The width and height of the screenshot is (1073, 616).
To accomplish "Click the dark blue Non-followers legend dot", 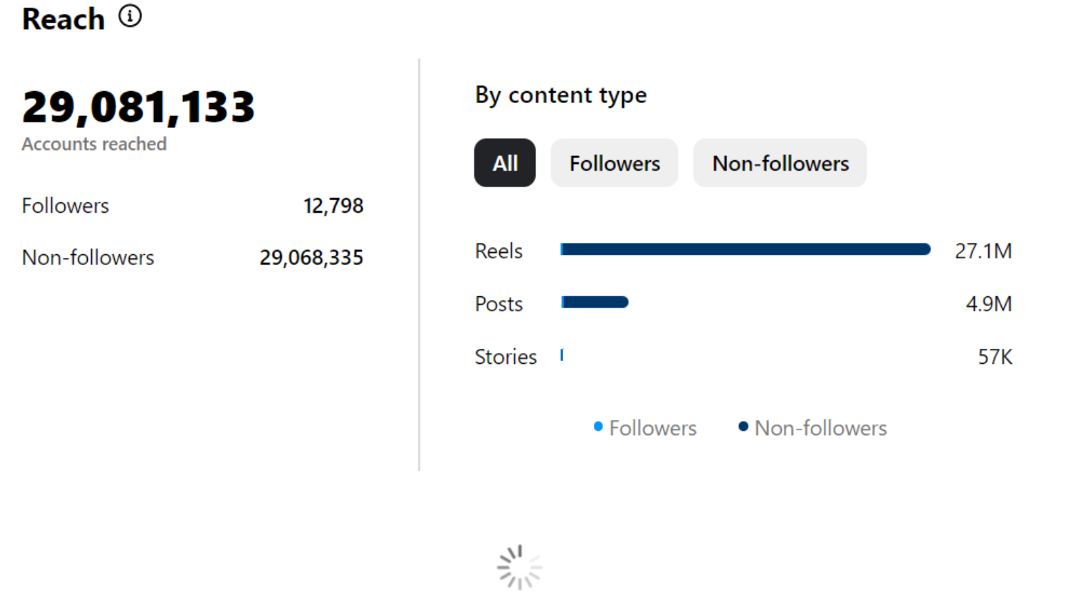I will tap(743, 427).
